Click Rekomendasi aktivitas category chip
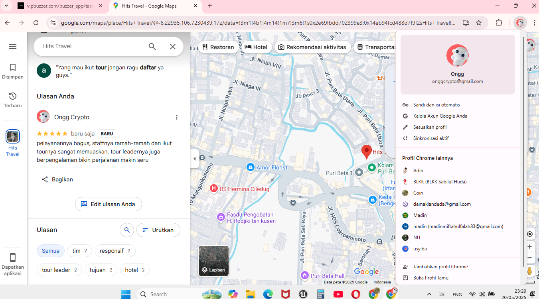The image size is (539, 299). tap(312, 47)
